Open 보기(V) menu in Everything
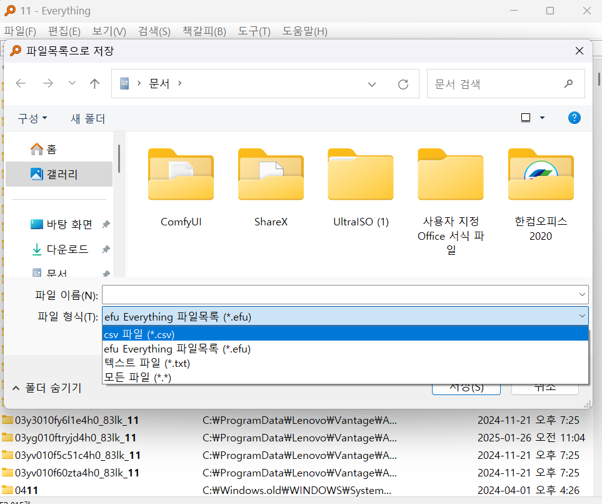Viewport: 602px width, 504px height. coord(109,31)
